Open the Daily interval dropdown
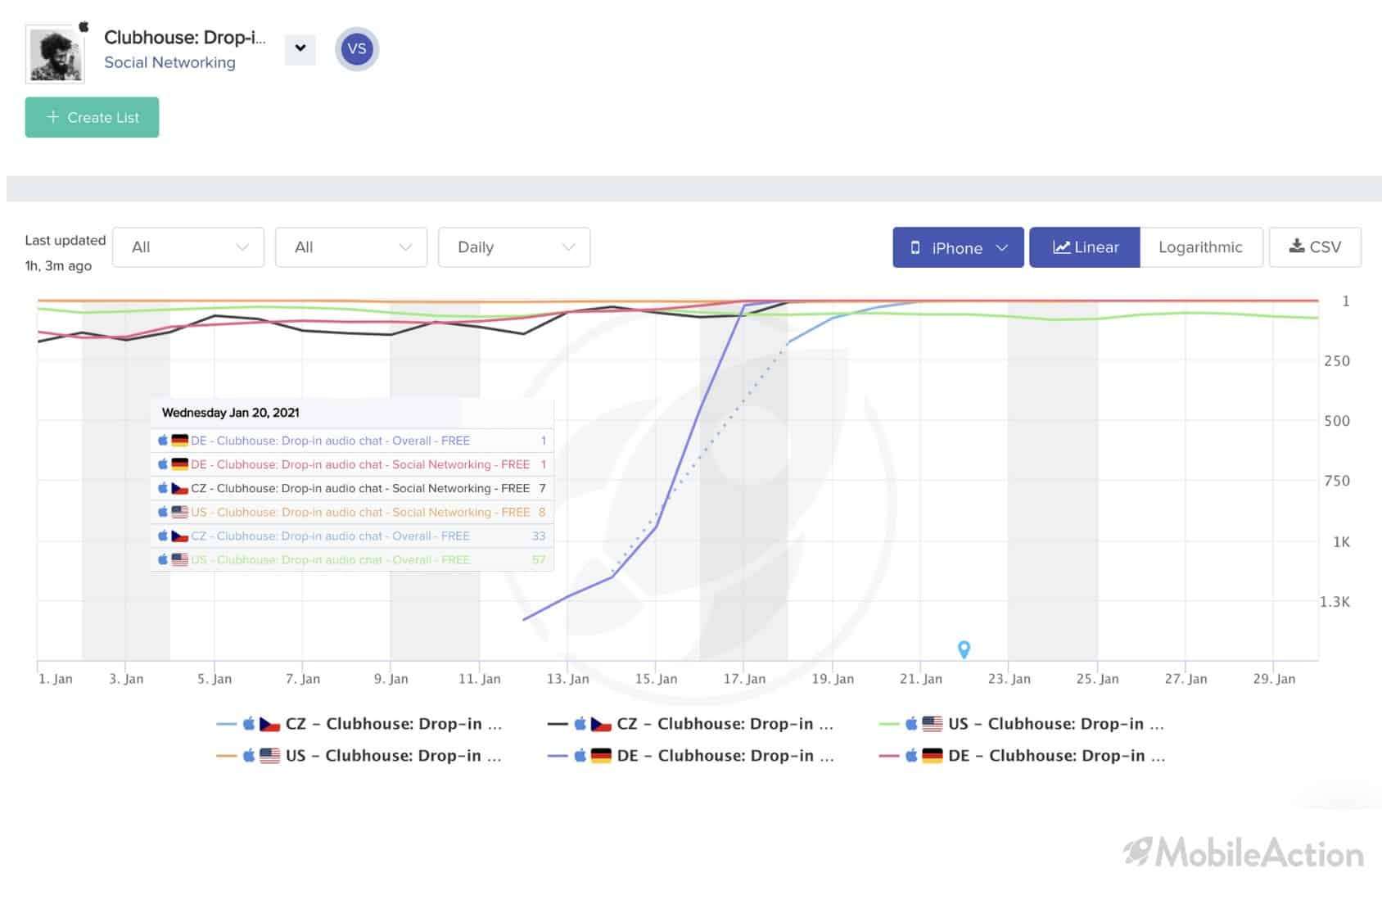This screenshot has height=909, width=1382. [x=514, y=247]
